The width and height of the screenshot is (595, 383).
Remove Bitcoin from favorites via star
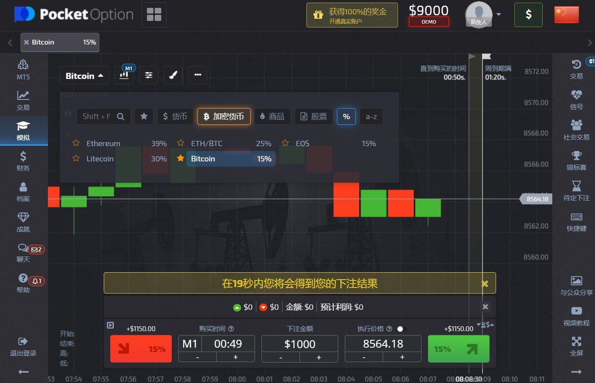[x=180, y=158]
